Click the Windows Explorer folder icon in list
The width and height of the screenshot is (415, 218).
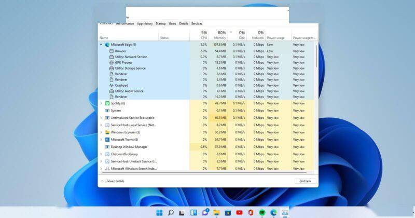coord(107,132)
